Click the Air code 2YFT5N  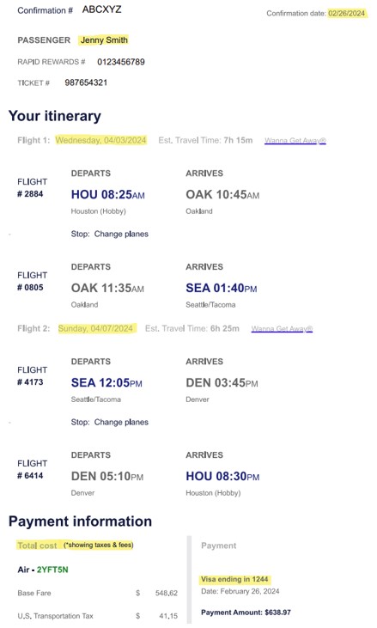pyautogui.click(x=52, y=570)
